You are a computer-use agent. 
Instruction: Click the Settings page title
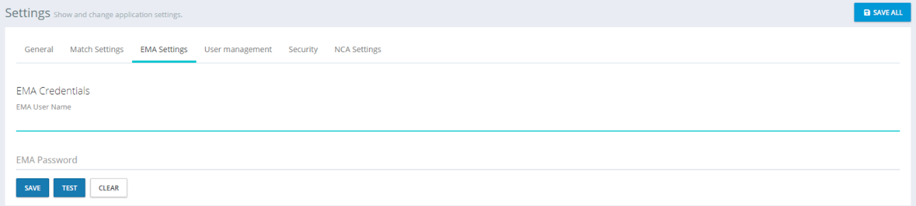28,13
